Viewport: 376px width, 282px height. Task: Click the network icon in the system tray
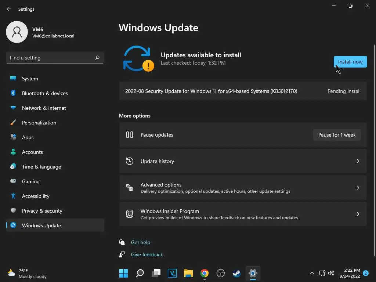(x=322, y=273)
